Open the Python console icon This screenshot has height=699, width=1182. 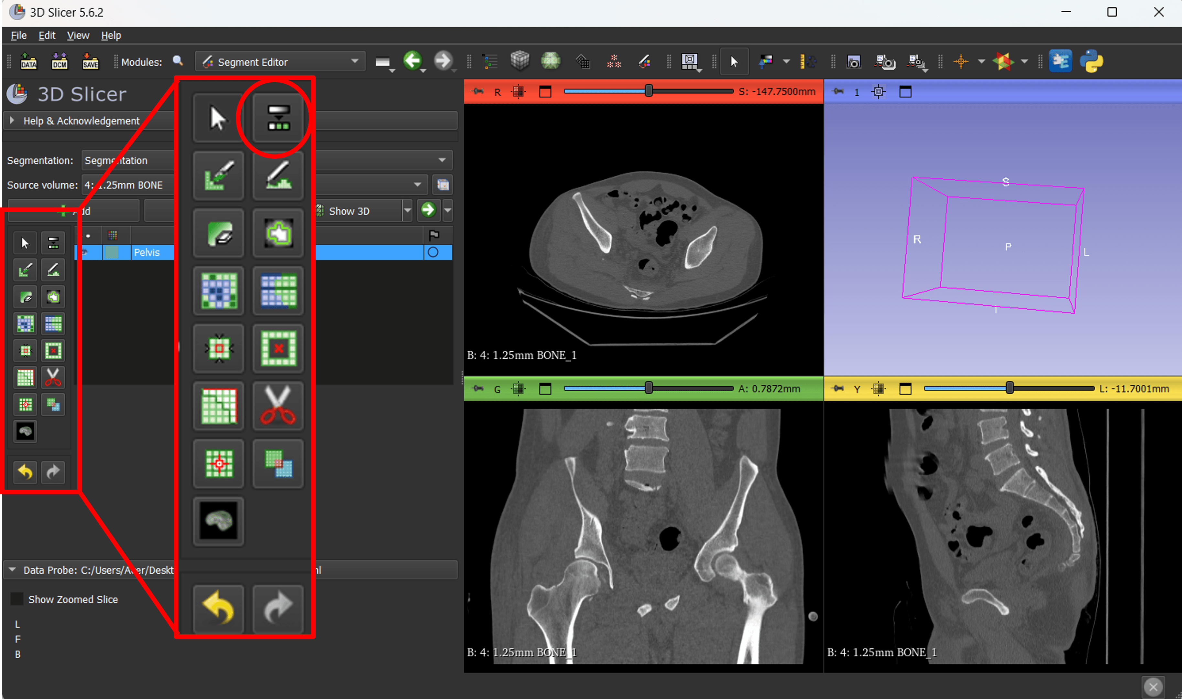click(x=1091, y=61)
